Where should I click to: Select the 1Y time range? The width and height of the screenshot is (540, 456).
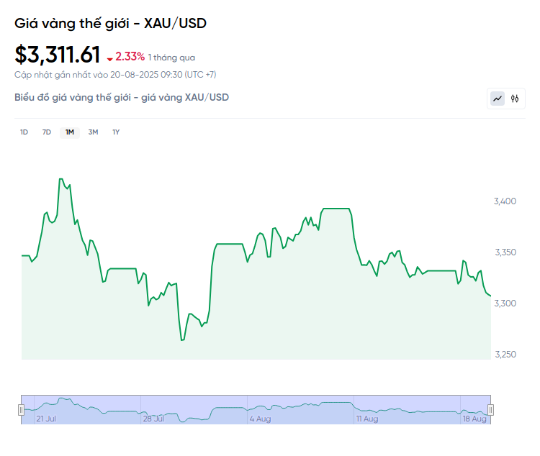click(x=116, y=132)
